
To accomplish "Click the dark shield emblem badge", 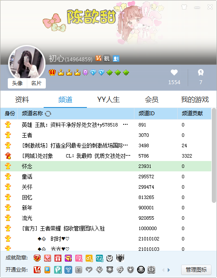I will [x=120, y=258].
